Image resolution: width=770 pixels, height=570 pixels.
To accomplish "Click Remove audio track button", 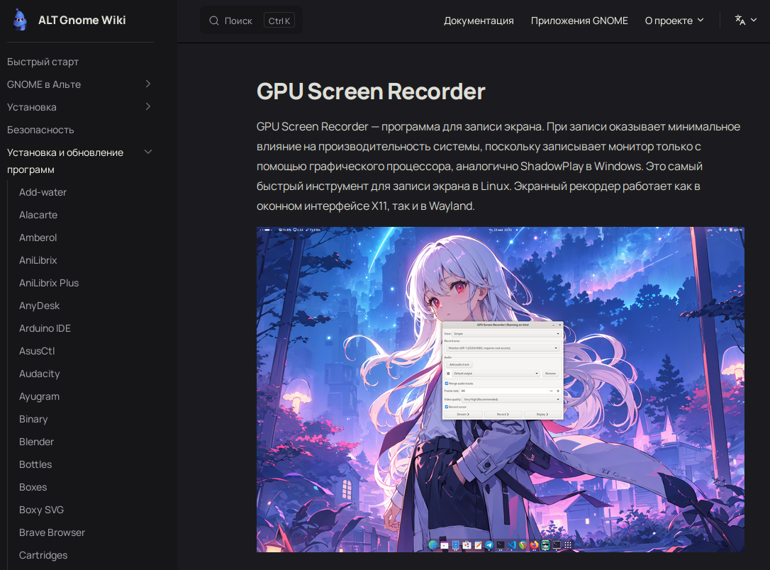I will pyautogui.click(x=550, y=374).
